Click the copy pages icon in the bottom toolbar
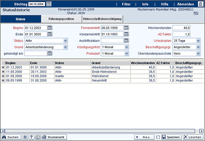 [x=38, y=137]
